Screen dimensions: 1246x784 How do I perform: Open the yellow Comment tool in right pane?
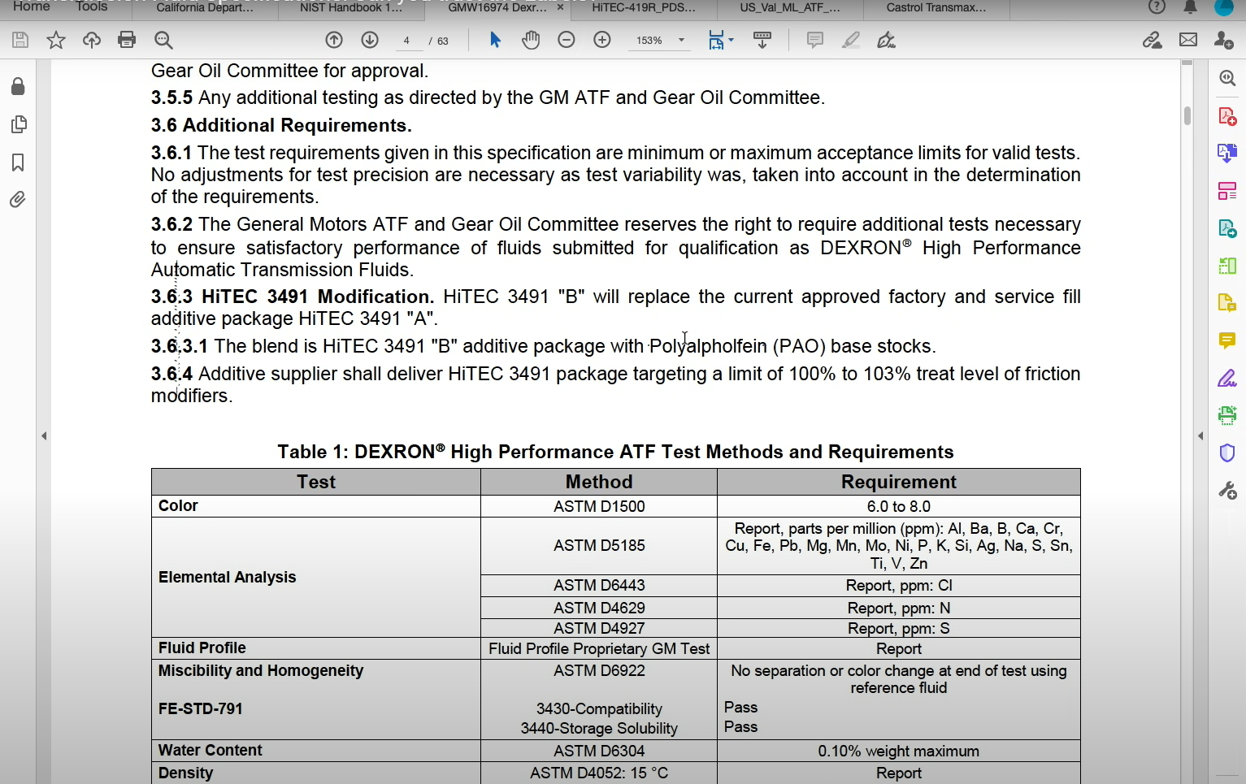tap(1227, 340)
